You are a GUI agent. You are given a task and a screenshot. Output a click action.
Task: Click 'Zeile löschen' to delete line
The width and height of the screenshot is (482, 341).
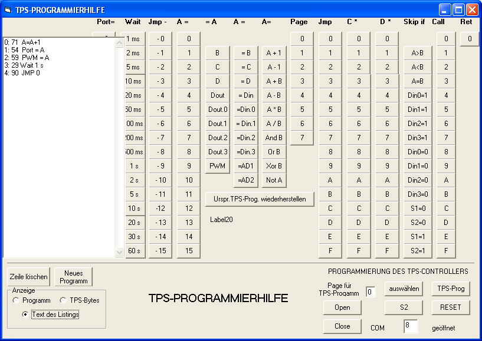(28, 277)
